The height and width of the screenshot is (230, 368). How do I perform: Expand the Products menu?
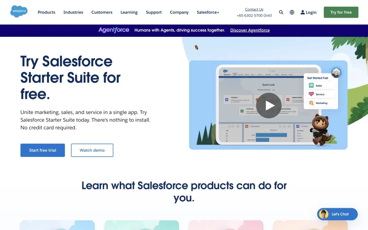(46, 12)
